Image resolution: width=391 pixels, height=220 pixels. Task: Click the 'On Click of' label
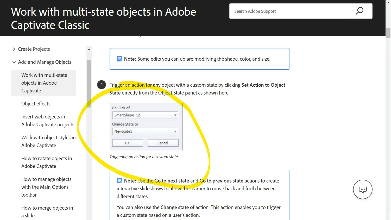pyautogui.click(x=121, y=108)
